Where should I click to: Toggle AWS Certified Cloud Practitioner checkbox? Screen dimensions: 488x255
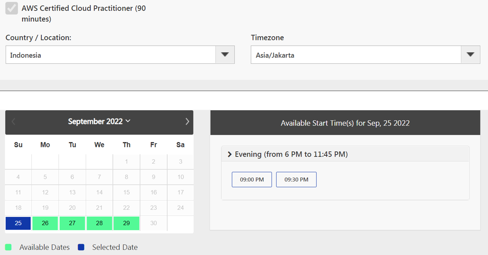tap(12, 8)
